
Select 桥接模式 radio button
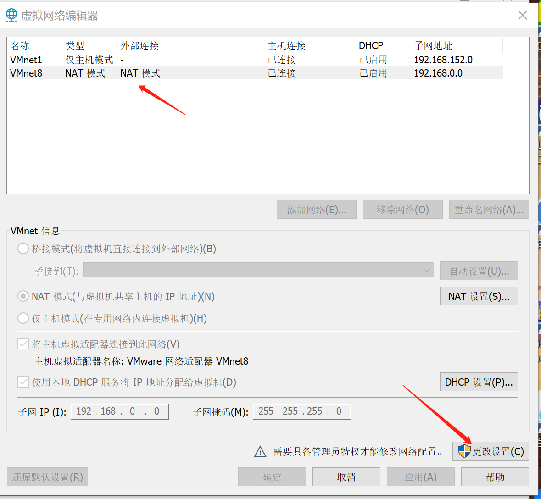point(23,249)
